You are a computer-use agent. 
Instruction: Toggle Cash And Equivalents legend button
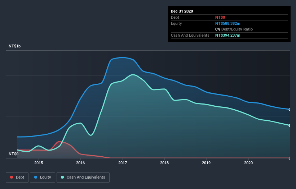tap(83, 178)
